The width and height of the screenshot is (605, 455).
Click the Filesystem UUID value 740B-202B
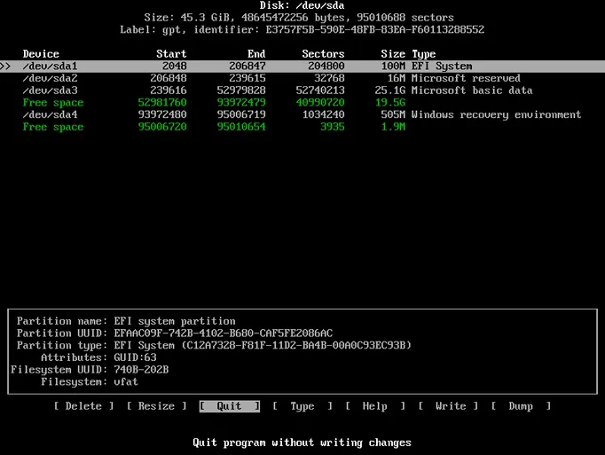(x=141, y=370)
